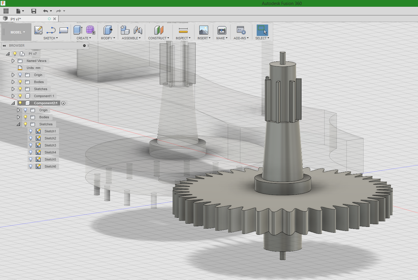Close the P1 v7* document tab
The image size is (418, 280).
pos(55,19)
